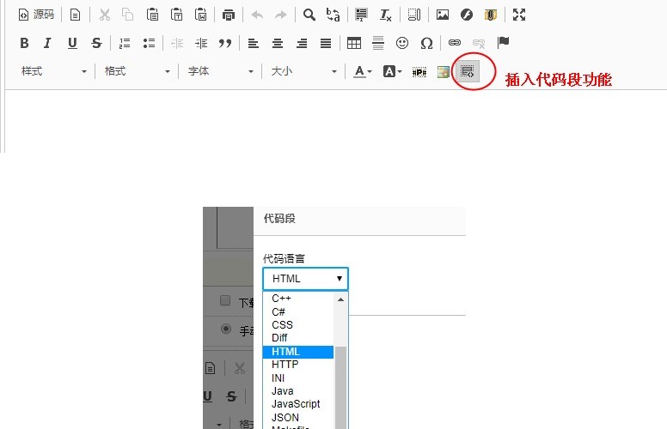Viewport: 667px width, 429px height.
Task: Open the text color picker
Action: click(x=363, y=71)
